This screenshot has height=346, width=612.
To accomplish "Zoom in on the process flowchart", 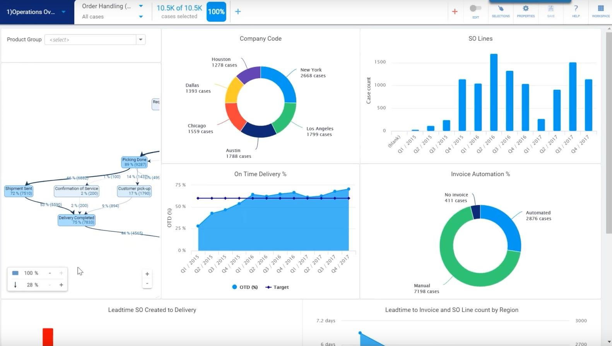I will [147, 274].
